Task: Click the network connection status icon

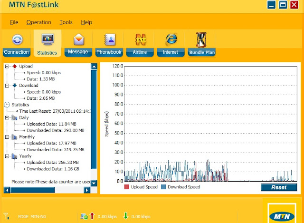Action: coord(84,217)
